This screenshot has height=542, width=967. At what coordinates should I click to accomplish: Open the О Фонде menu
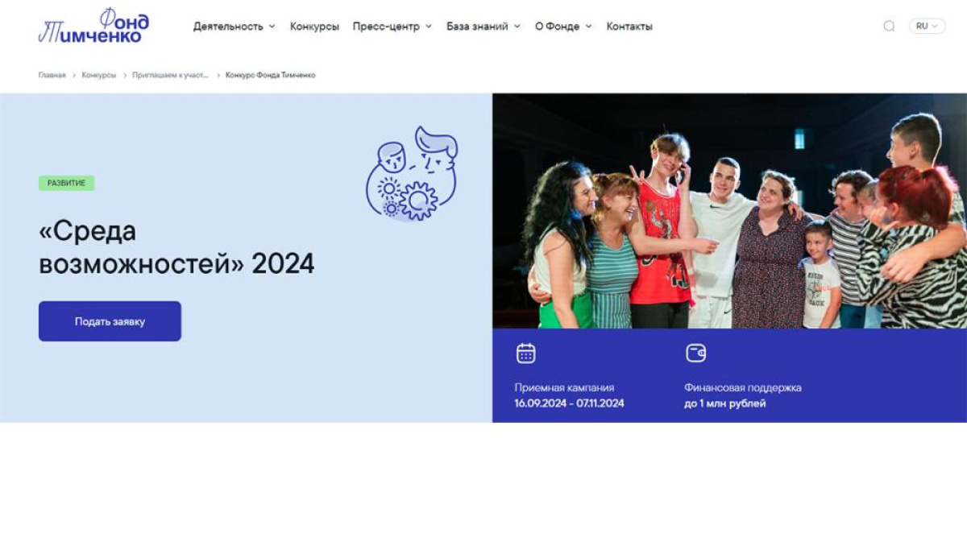pos(562,27)
